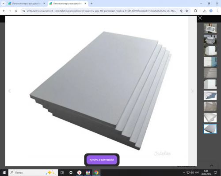Image resolution: width=221 pixels, height=176 pixels.
Task: Open thumbnail with white panel and blue wall
Action: (x=210, y=62)
